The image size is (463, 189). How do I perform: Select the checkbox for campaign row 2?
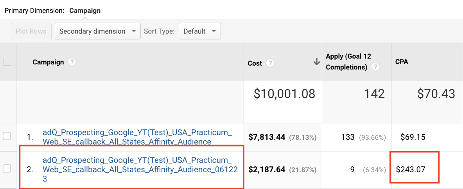coord(7,169)
